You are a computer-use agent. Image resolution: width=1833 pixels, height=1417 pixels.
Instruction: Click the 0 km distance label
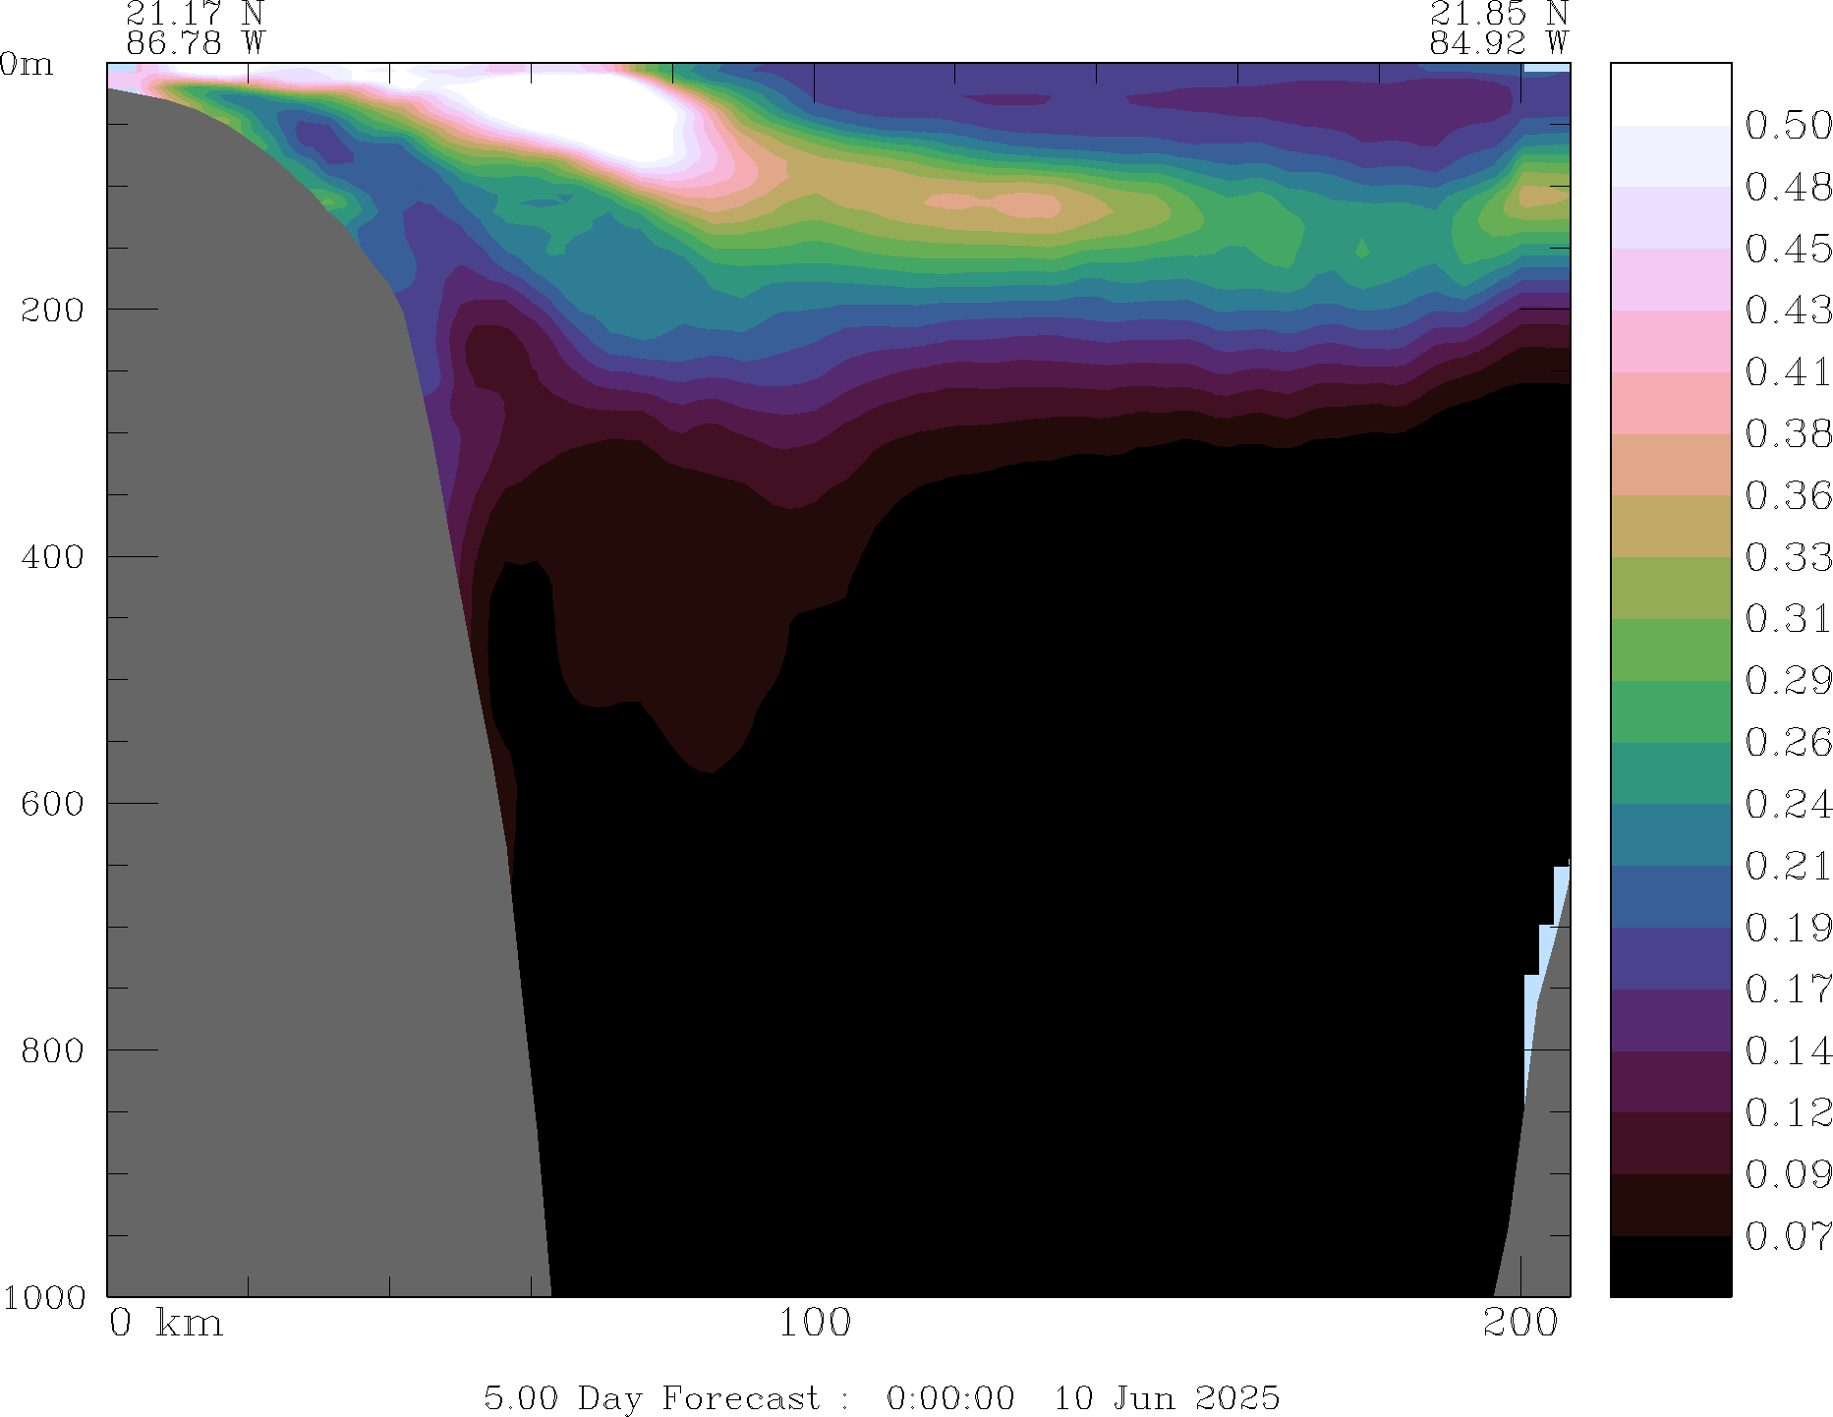click(165, 1324)
